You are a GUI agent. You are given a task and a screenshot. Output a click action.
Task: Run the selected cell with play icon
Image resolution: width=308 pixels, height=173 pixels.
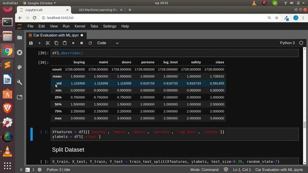coord(73,43)
